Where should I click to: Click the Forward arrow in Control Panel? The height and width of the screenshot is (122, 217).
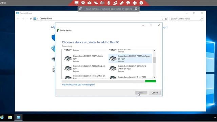click(23, 19)
